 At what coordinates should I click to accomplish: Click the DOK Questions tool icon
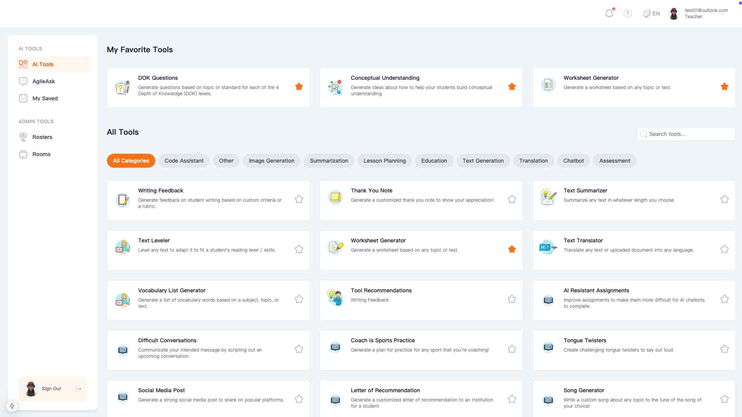(123, 88)
